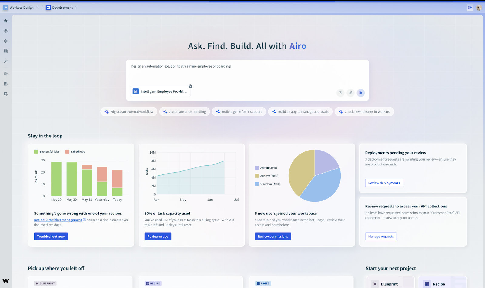Click the Development environment icon
The image size is (485, 288).
48,8
